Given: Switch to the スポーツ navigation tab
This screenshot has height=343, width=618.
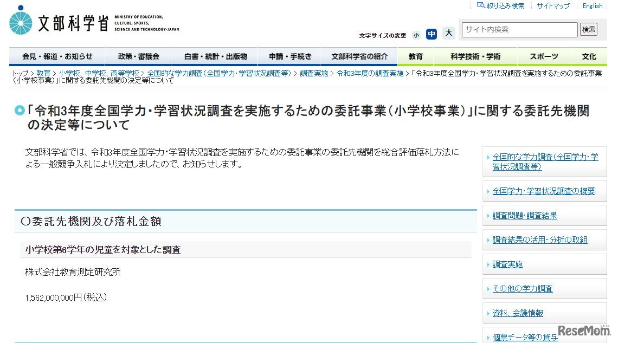Looking at the screenshot, I should pos(543,56).
